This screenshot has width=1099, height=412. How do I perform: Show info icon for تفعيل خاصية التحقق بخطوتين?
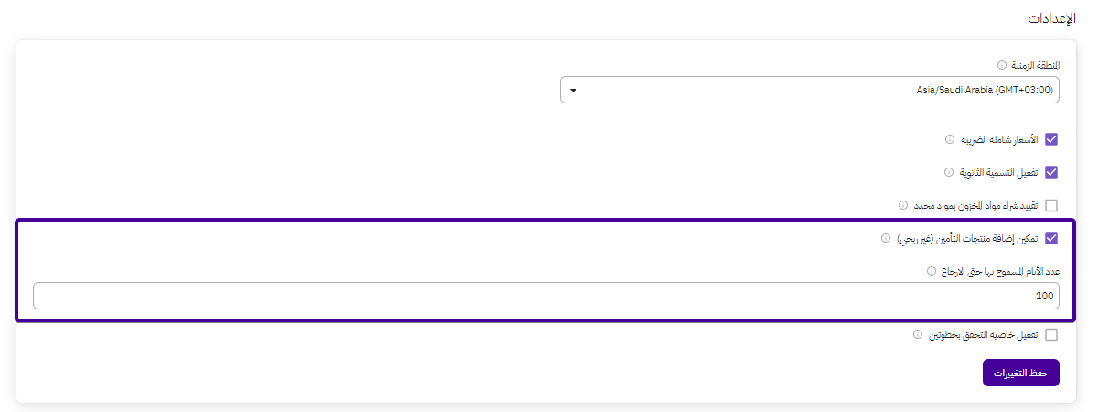918,335
